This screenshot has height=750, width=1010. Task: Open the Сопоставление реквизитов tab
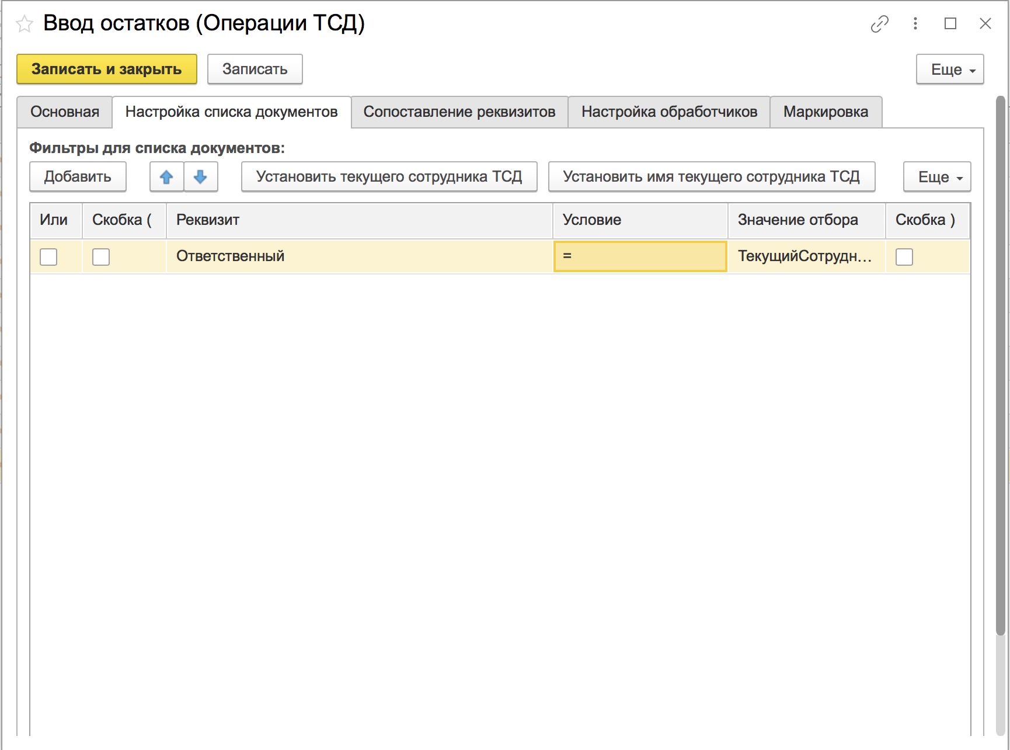(x=459, y=112)
